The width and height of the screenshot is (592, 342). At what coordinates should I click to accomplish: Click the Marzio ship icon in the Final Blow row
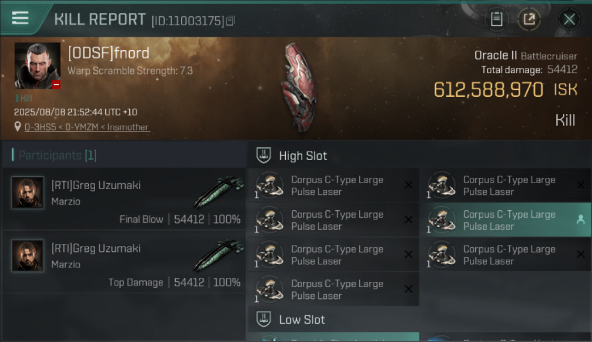click(219, 192)
